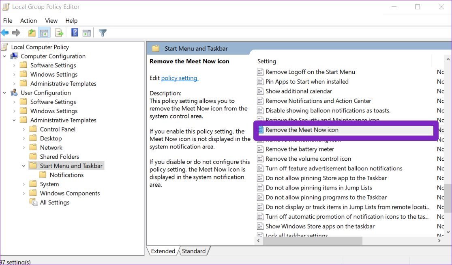Image resolution: width=452 pixels, height=265 pixels.
Task: Click the Export List toolbar icon
Action: 59,32
